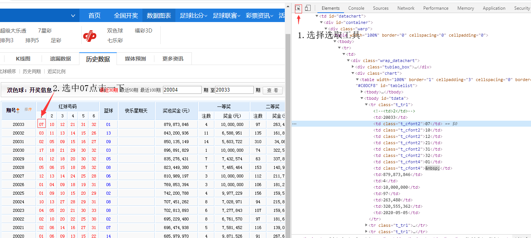
Task: Open the 更多资讯 tab
Action: (x=173, y=59)
